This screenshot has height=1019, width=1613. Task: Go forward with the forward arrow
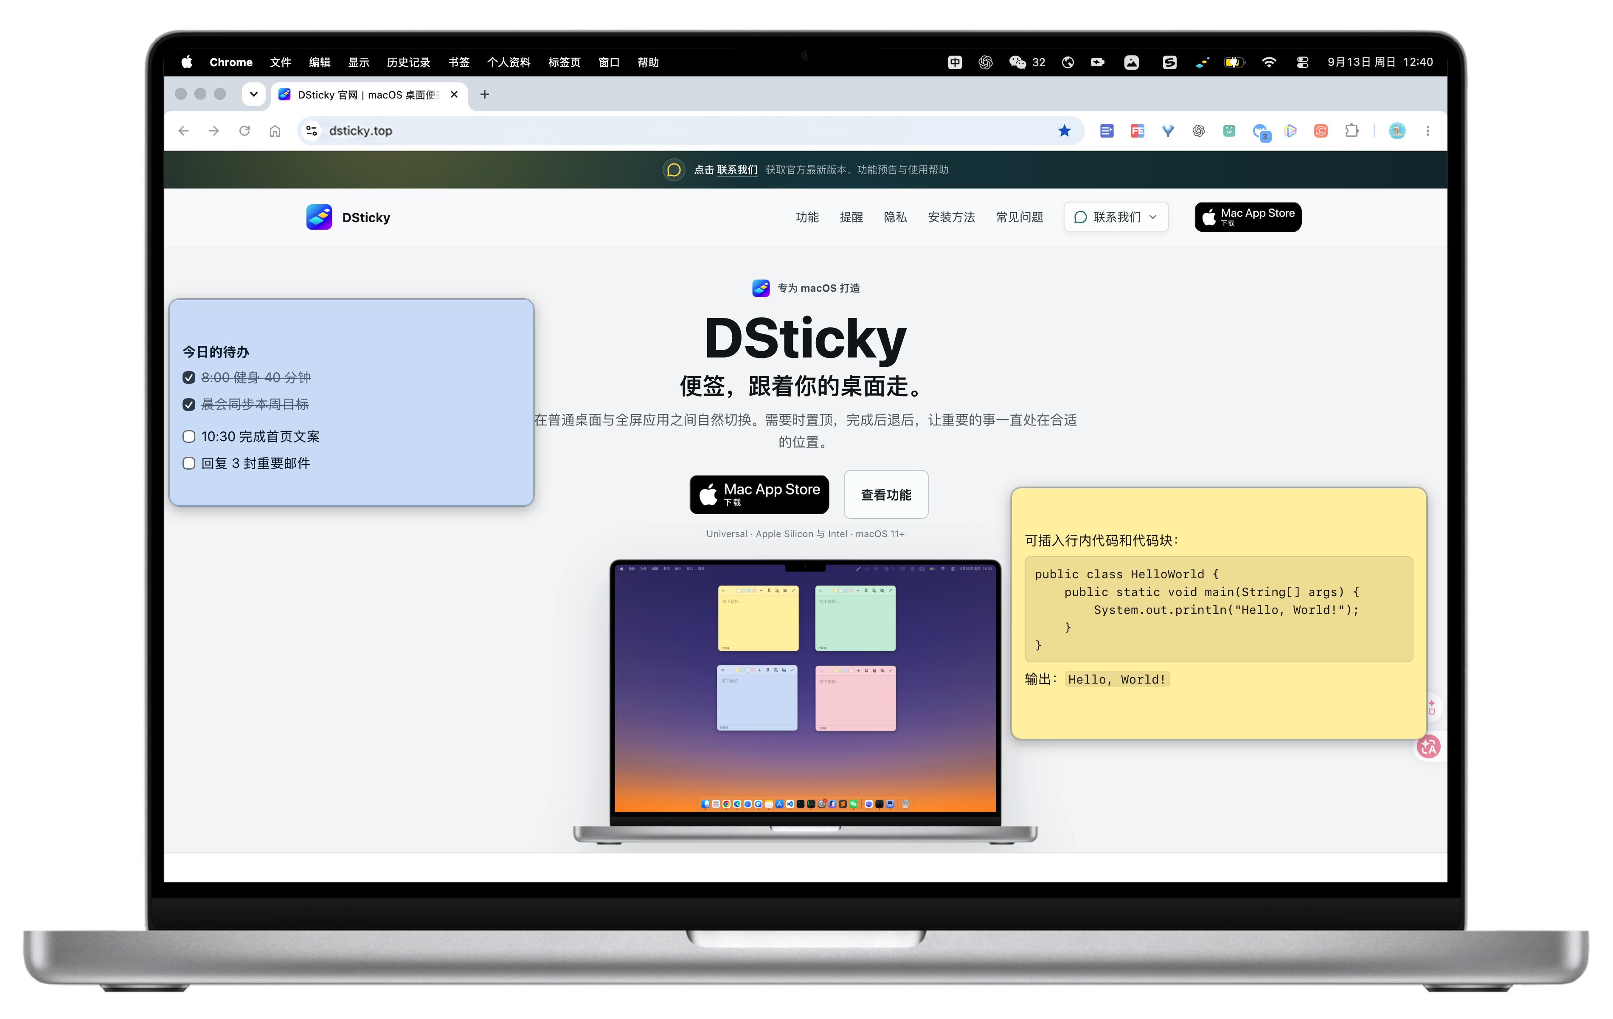click(214, 131)
